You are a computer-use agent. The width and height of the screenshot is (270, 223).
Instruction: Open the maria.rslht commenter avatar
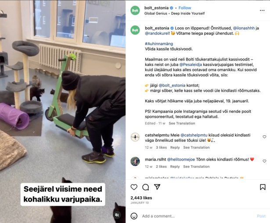coord(135,162)
